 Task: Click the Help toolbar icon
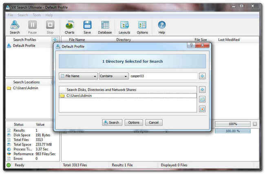coord(162,27)
